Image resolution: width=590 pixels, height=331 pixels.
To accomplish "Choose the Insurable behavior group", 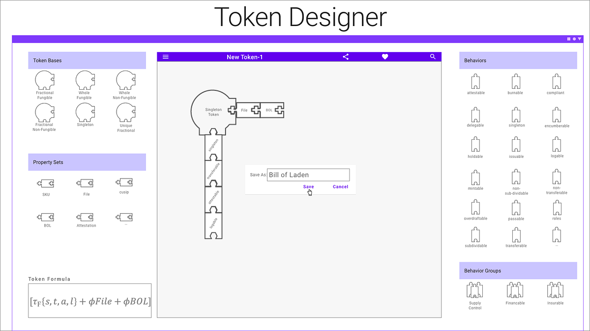I will pyautogui.click(x=555, y=289).
